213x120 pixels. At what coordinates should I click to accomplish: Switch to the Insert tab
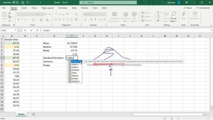pos(24,8)
